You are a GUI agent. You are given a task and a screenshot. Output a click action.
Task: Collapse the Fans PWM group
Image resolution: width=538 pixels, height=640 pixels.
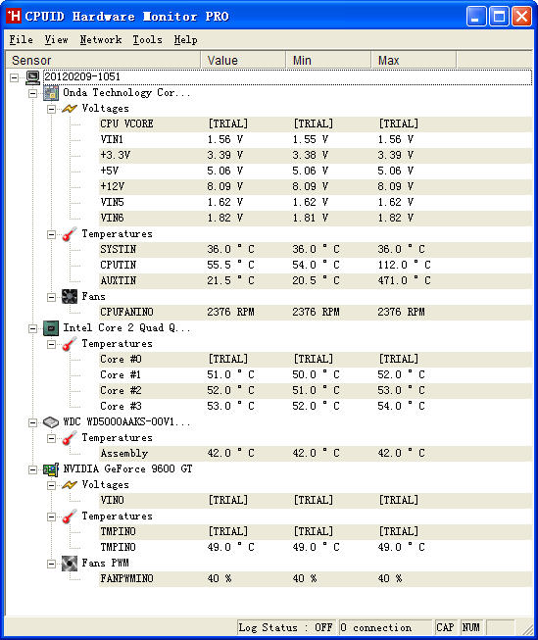(51, 564)
